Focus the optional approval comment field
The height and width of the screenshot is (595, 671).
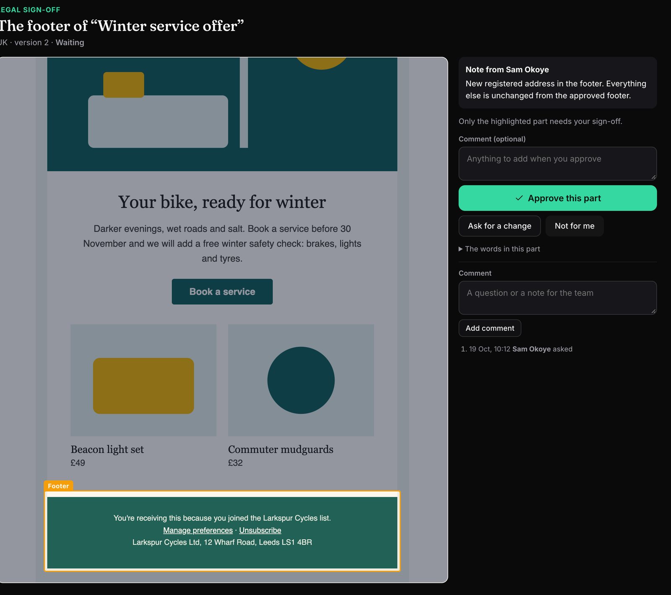[557, 164]
